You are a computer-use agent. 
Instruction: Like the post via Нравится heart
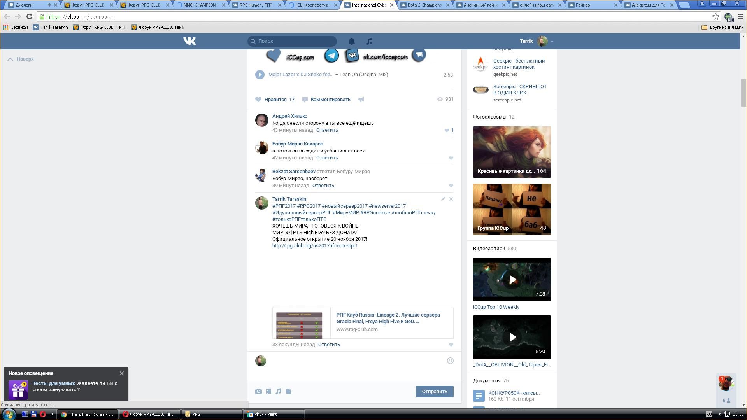point(259,100)
